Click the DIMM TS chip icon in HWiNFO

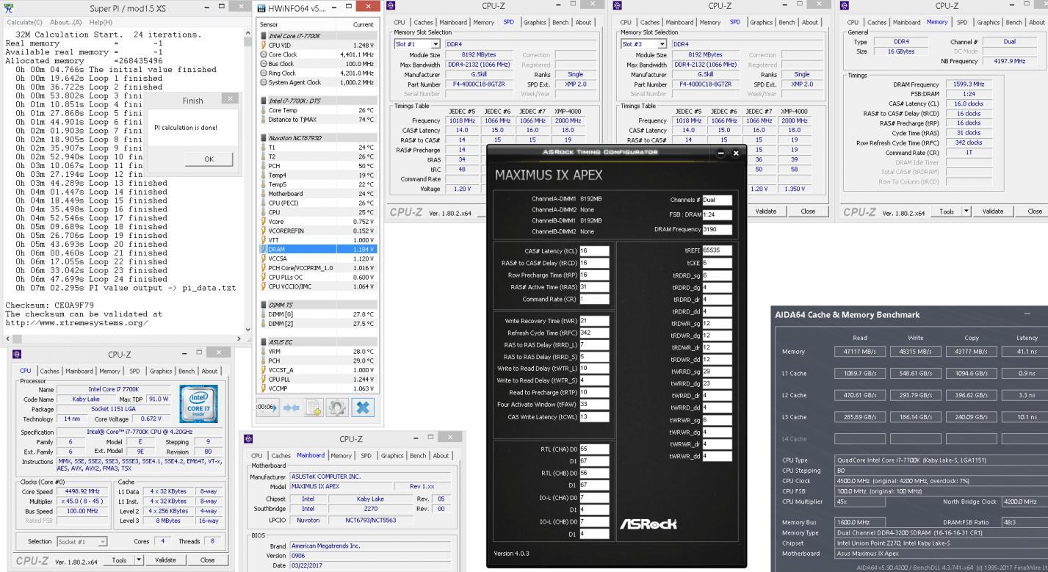click(264, 304)
